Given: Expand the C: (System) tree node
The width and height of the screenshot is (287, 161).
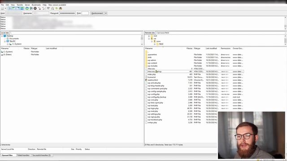Looking at the screenshot, I should (8, 44).
